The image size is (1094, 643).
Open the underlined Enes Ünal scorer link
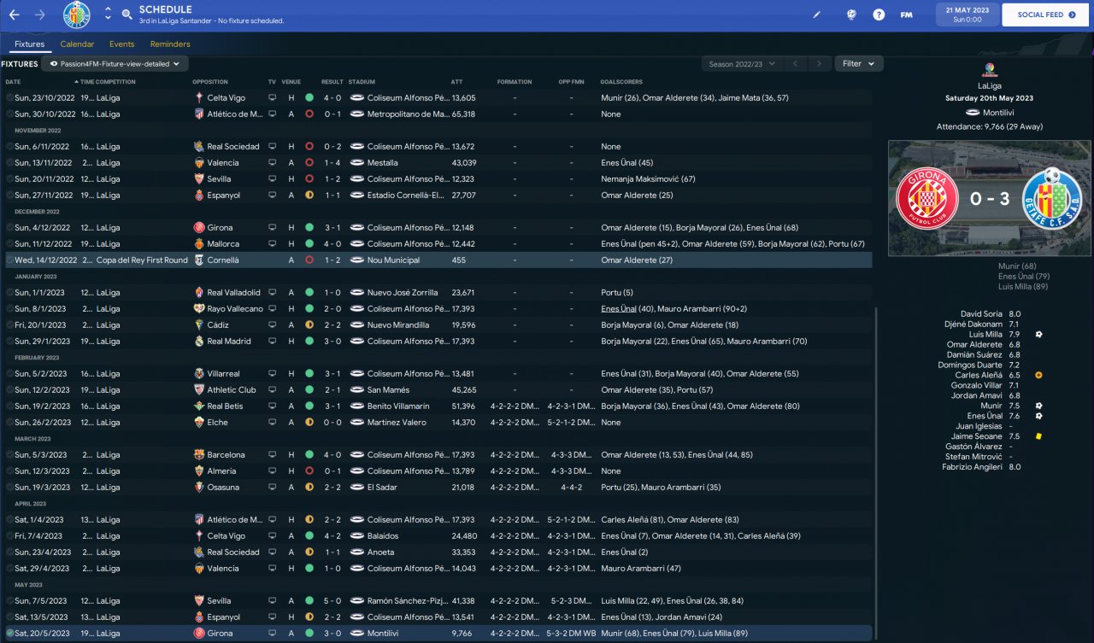tap(619, 309)
